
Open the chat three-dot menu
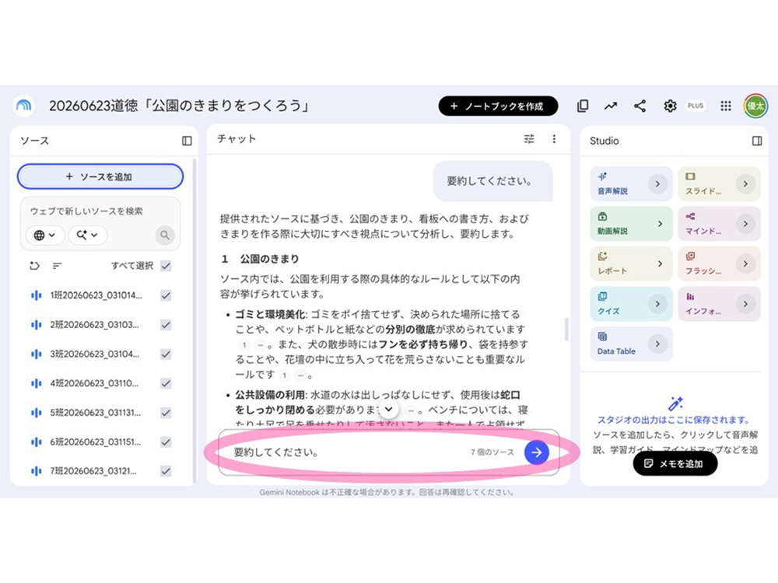tap(554, 139)
